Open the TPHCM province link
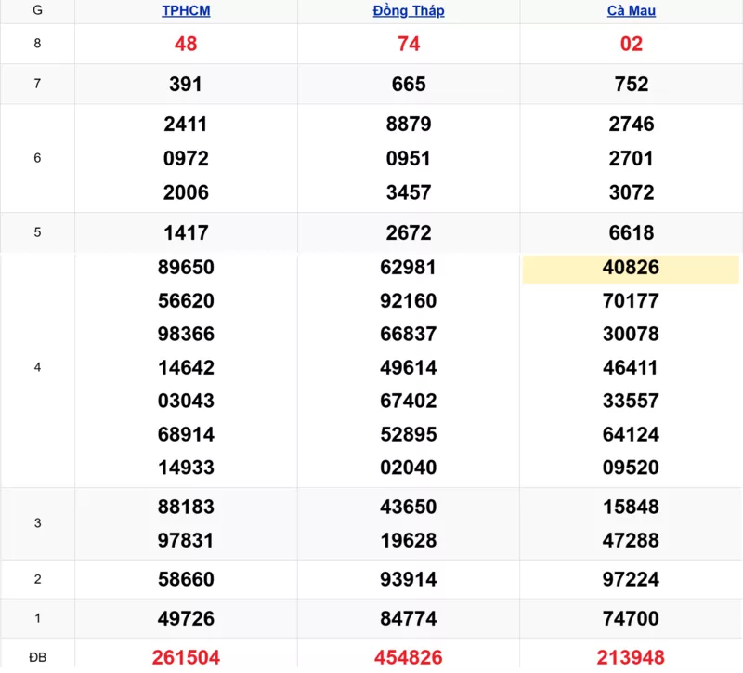 186,11
